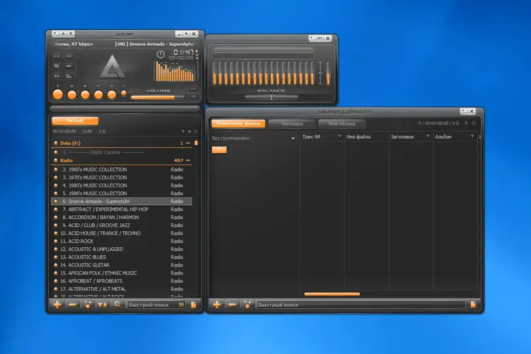Click the plus icon to add files to the playlist

coord(57,305)
